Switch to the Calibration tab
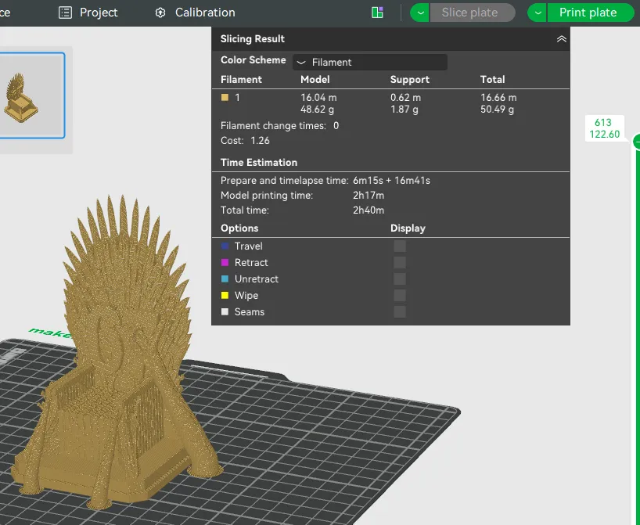This screenshot has width=640, height=525. point(195,13)
